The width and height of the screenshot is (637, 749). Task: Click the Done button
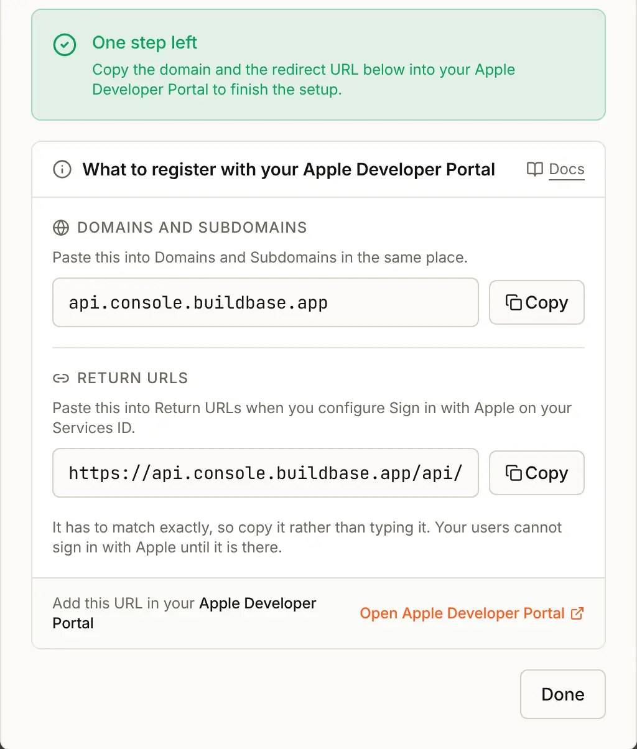click(x=563, y=694)
